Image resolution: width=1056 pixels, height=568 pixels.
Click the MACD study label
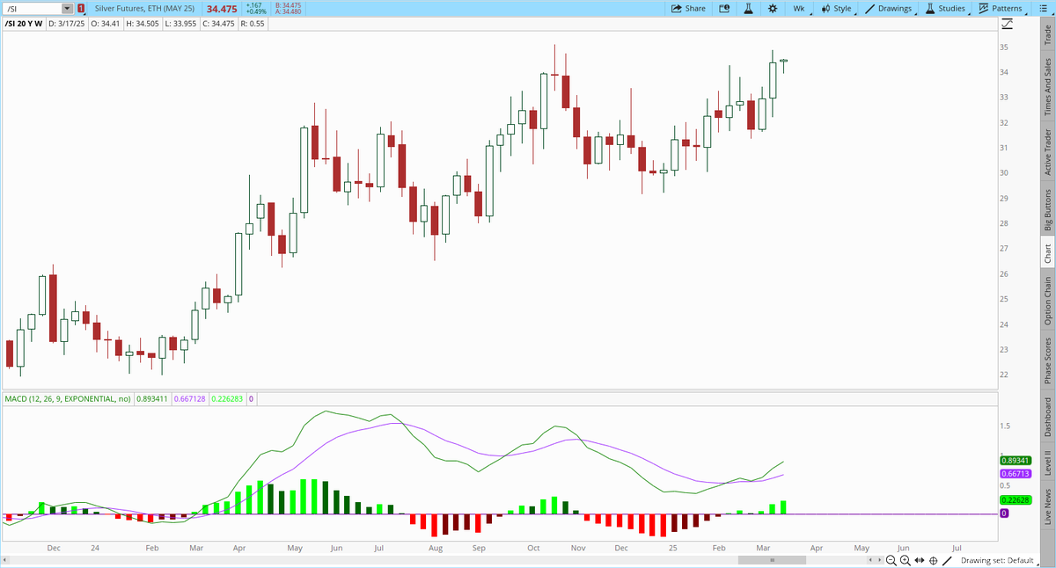point(68,399)
